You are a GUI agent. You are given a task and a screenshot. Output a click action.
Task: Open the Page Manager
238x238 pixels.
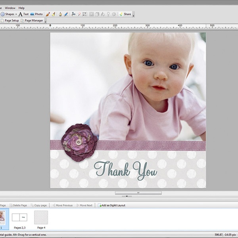(x=32, y=20)
